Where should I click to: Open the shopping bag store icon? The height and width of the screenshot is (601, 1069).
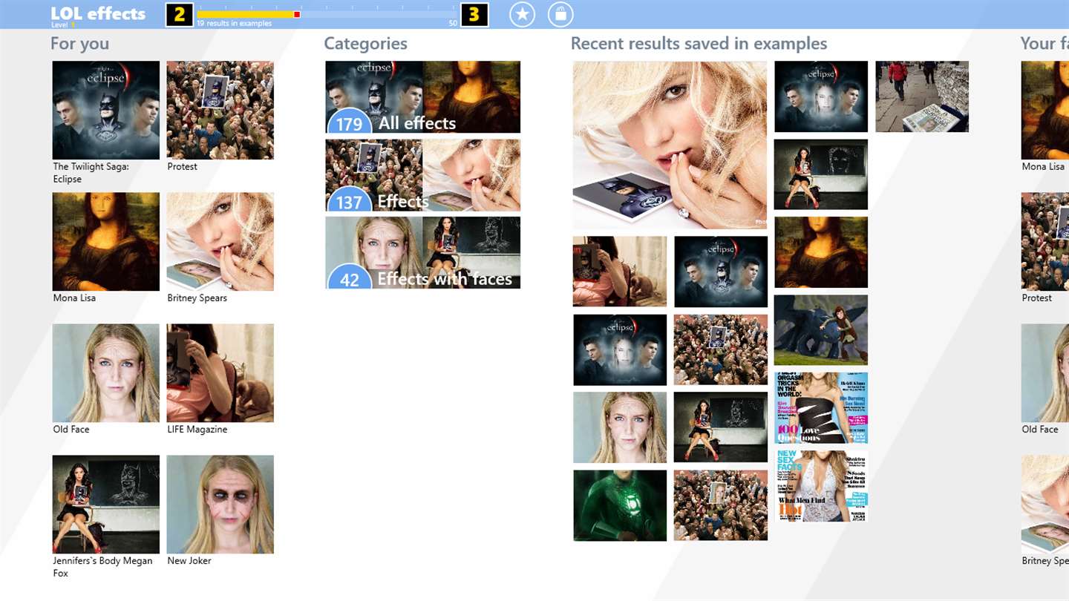pos(560,14)
